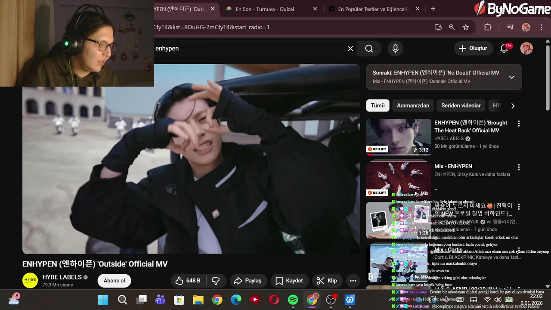Click the 50 Mn görüntüleme view count text

point(455,146)
